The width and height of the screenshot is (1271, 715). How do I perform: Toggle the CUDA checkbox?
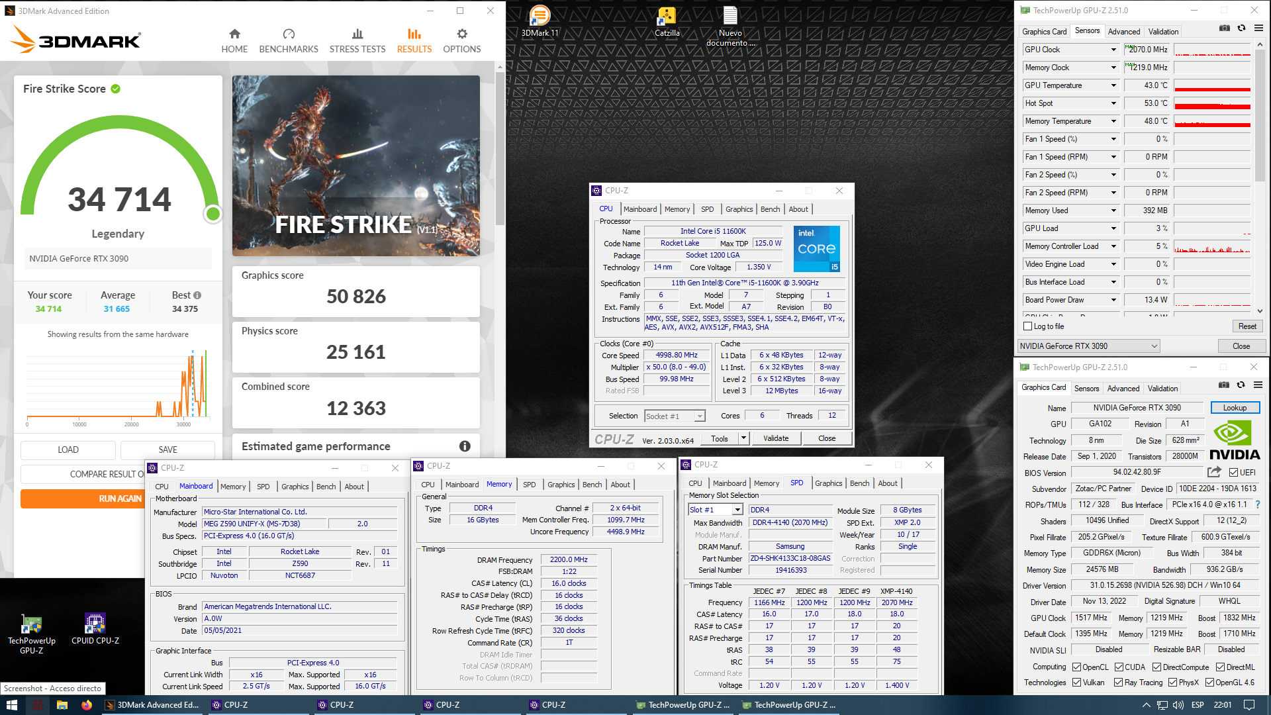tap(1119, 667)
